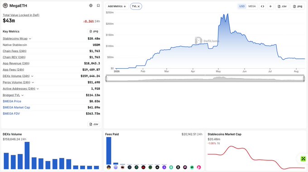Download Key Metrics as .png
The width and height of the screenshot is (308, 172).
point(94,31)
